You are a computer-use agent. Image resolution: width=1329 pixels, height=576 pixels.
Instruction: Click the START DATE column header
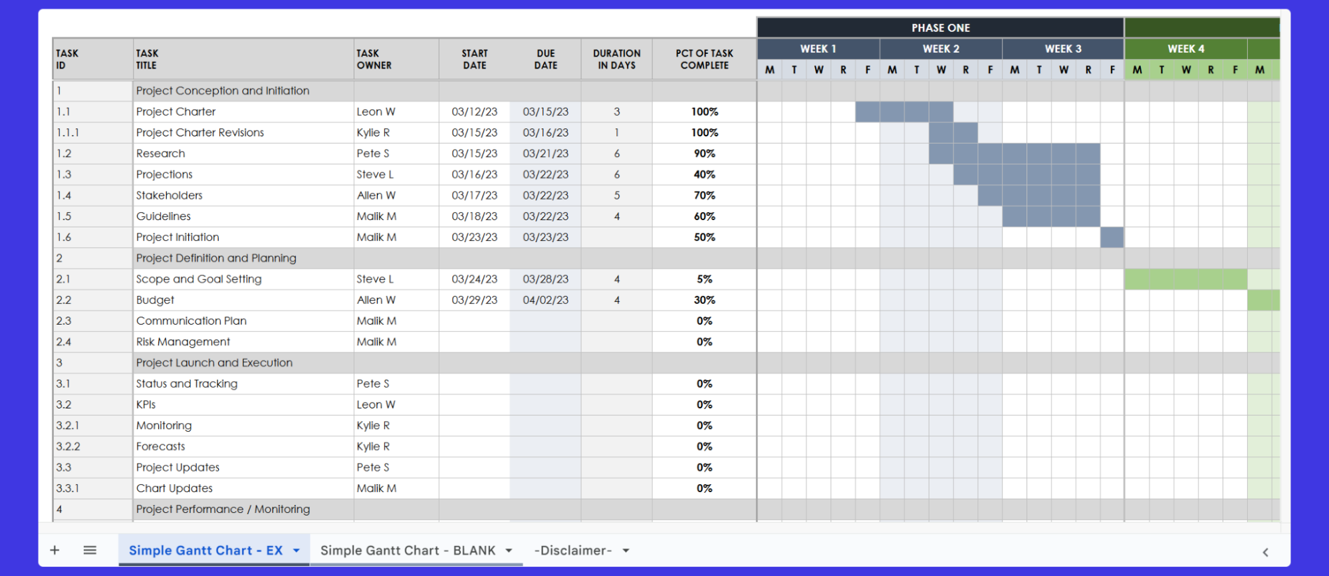point(475,59)
